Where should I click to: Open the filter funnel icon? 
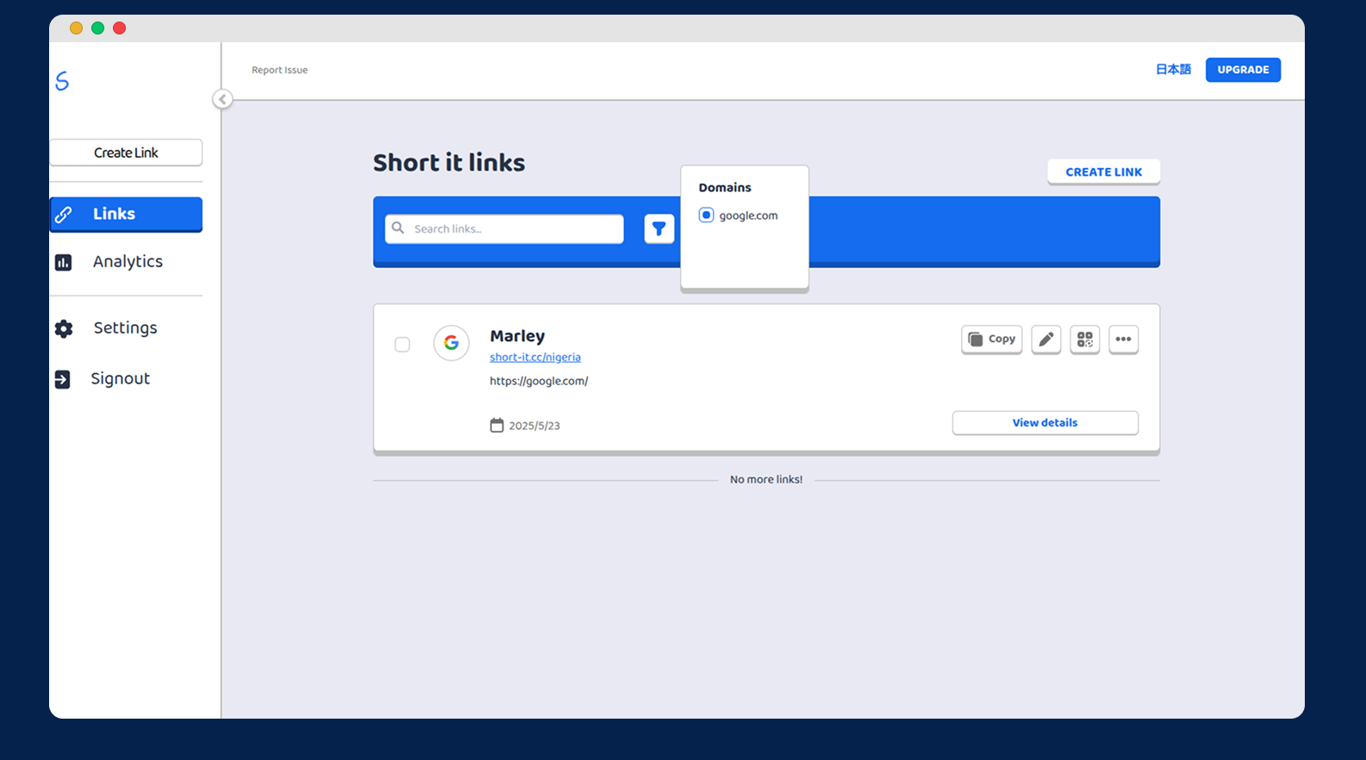pos(658,229)
